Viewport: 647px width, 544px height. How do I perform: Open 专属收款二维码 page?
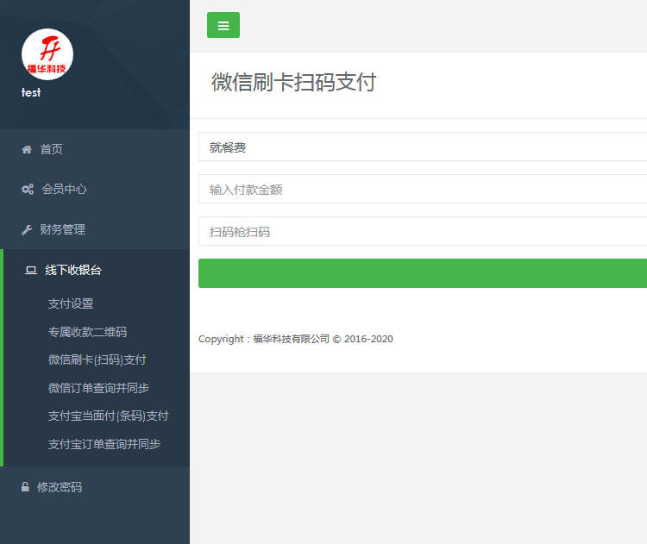[x=87, y=332]
